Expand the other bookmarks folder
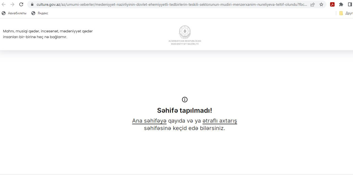Image resolution: width=353 pixels, height=175 pixels. [346, 13]
